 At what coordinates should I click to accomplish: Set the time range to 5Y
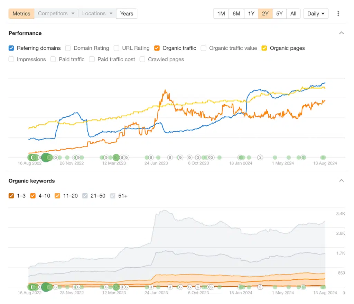tap(279, 14)
